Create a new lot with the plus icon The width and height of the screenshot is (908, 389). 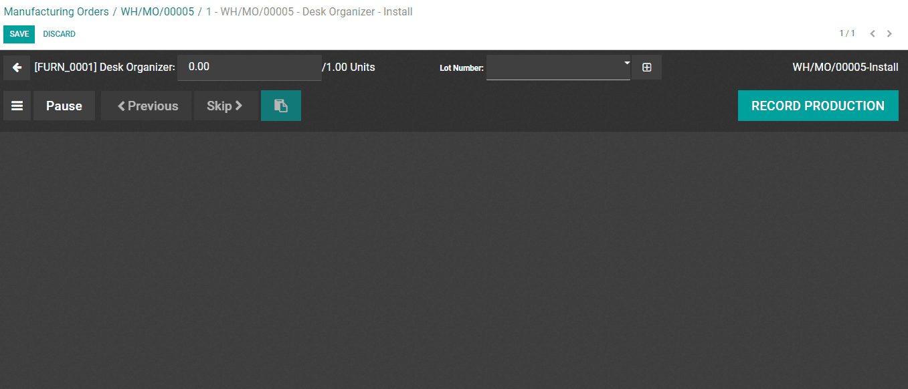(646, 67)
